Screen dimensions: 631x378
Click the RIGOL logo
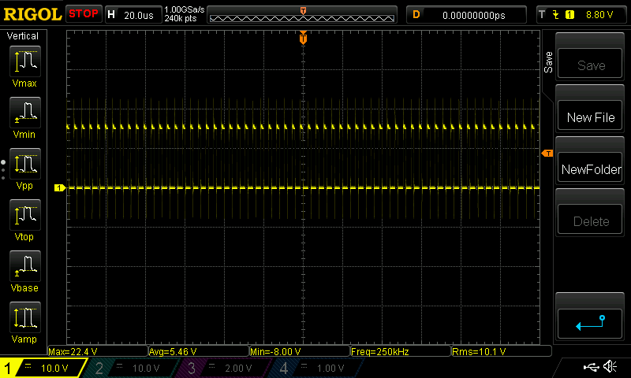tap(32, 14)
